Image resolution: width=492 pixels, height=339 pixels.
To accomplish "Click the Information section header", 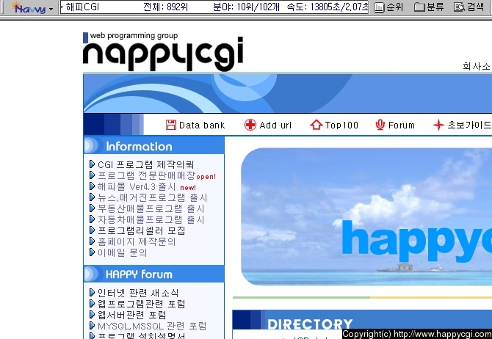I will (153, 145).
